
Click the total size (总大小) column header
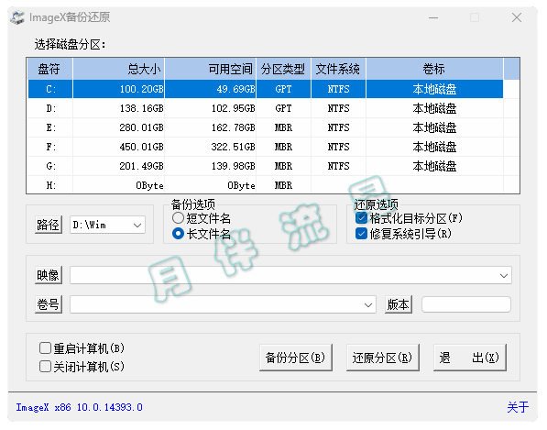click(118, 69)
